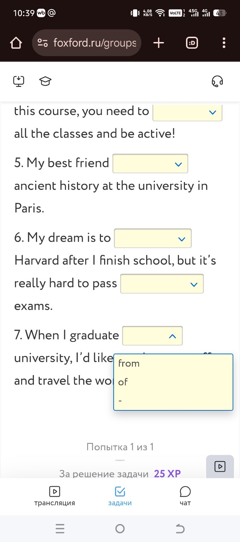Switch to the трансляция tab
240x542 pixels.
54,496
